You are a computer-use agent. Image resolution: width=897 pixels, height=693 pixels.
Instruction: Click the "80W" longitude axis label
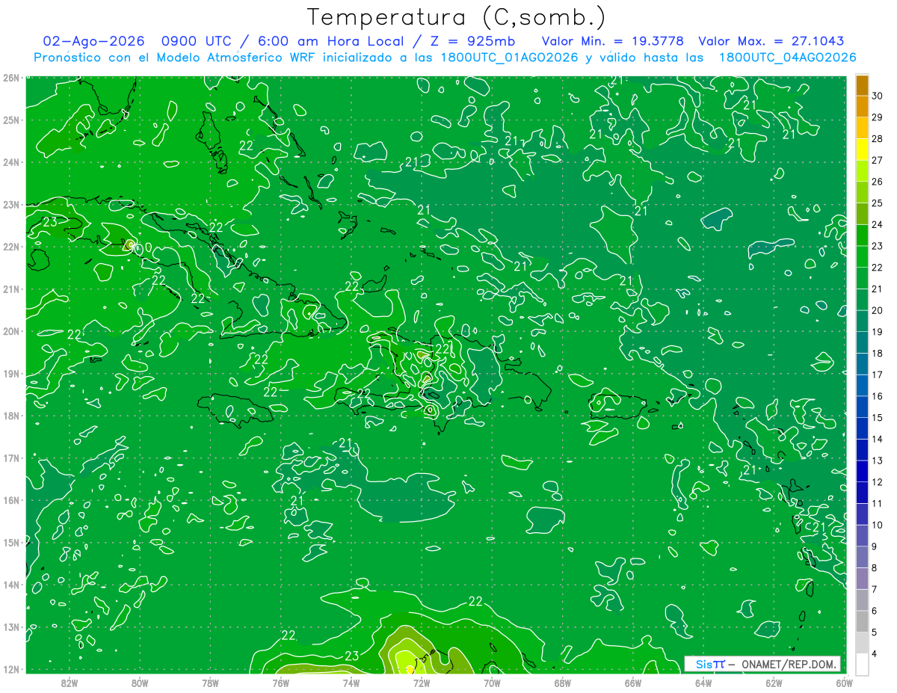click(x=140, y=683)
